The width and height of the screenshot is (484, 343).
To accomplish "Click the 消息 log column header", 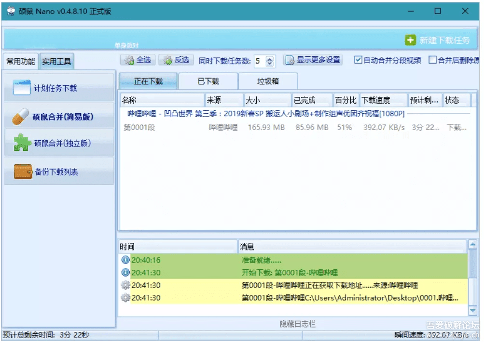I will (353, 247).
